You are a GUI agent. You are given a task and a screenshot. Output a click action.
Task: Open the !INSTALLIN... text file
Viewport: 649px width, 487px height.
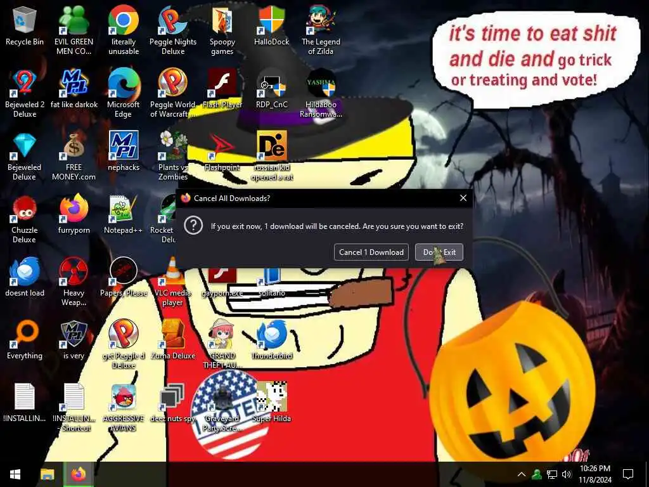[x=25, y=403]
